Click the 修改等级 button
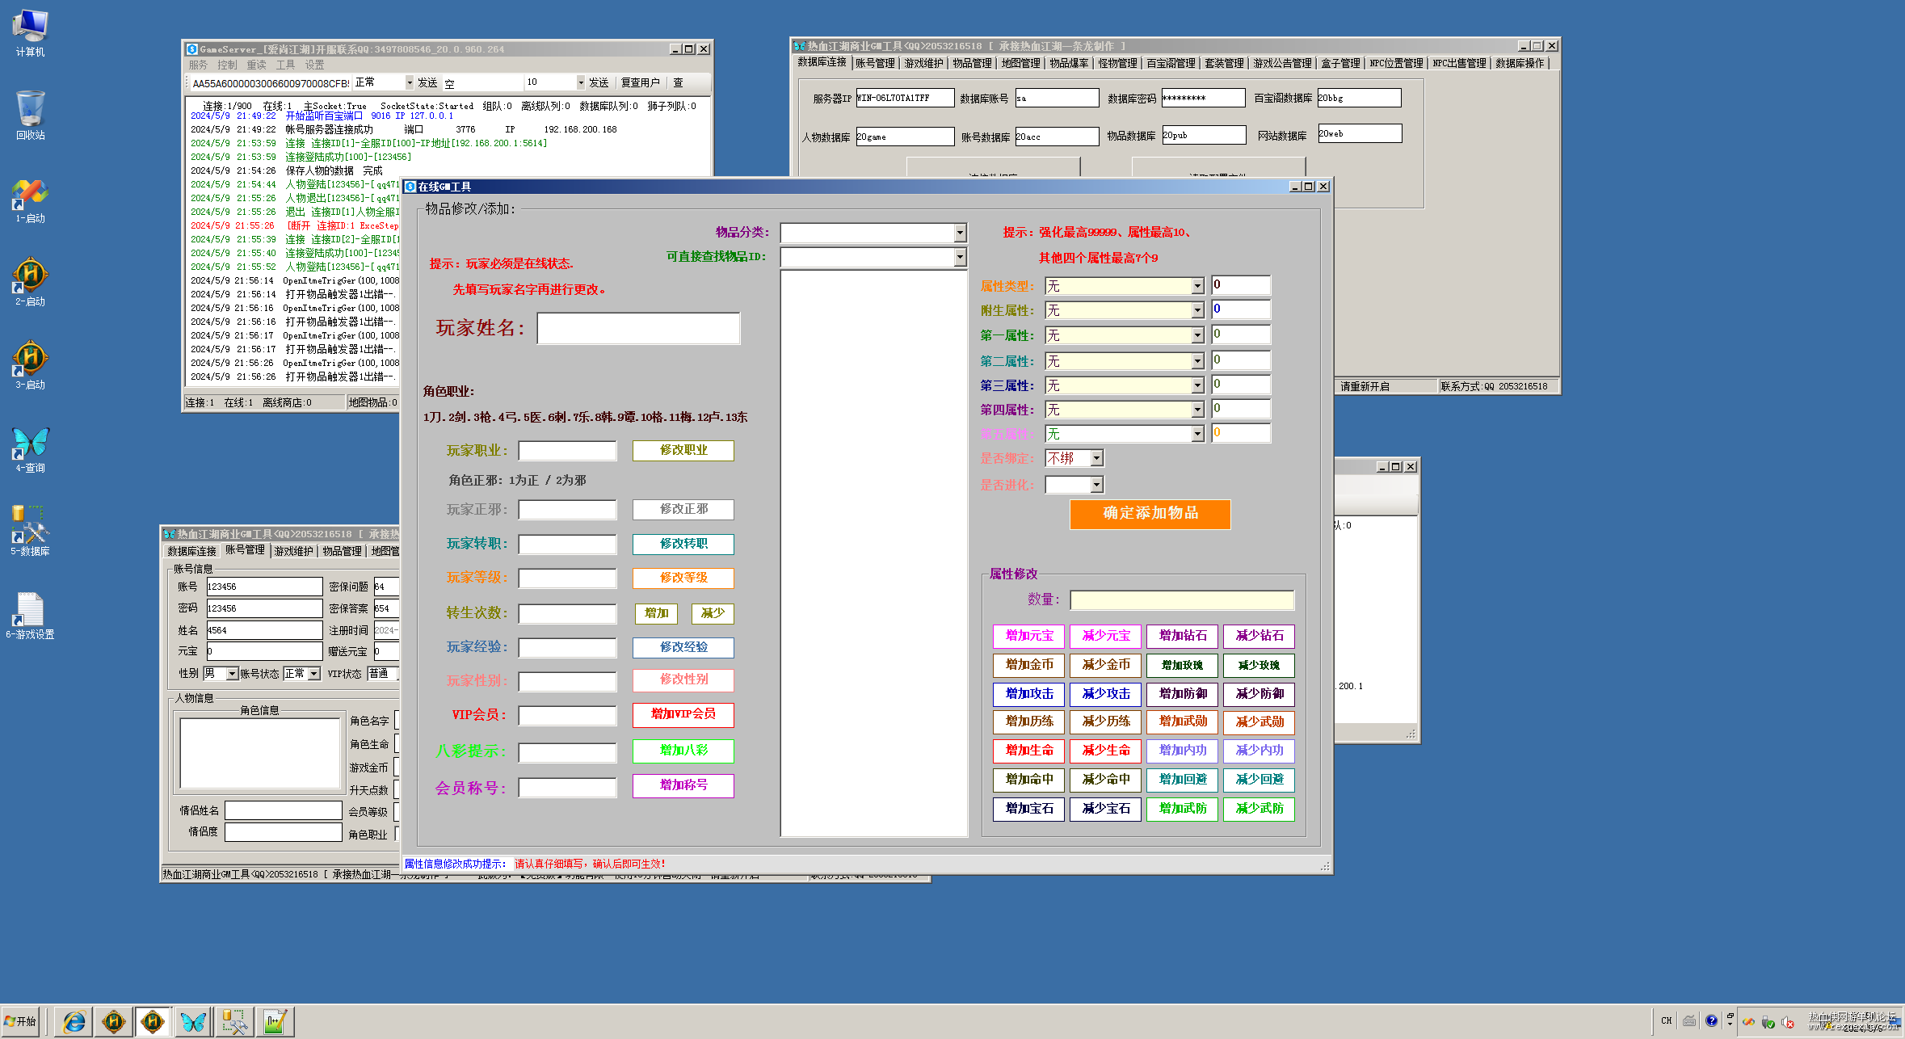This screenshot has height=1039, width=1905. 683,578
